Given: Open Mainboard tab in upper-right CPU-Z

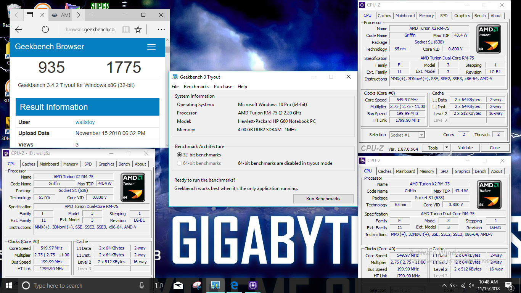Looking at the screenshot, I should [x=405, y=16].
